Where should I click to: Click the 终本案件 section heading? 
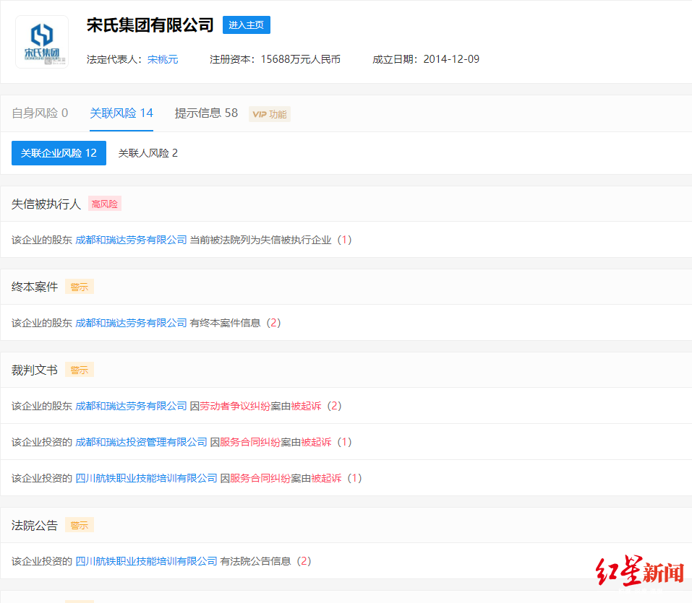click(35, 287)
